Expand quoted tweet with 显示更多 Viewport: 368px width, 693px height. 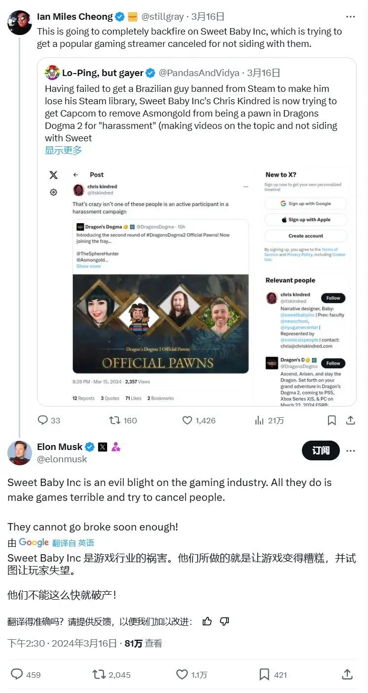(x=63, y=150)
